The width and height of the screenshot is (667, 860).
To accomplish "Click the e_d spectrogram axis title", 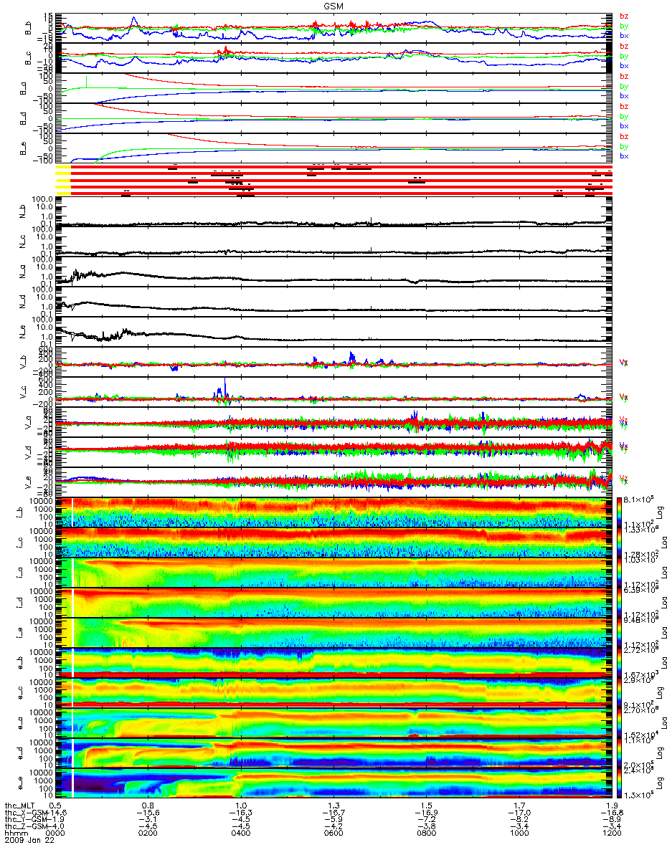I will [x=21, y=753].
